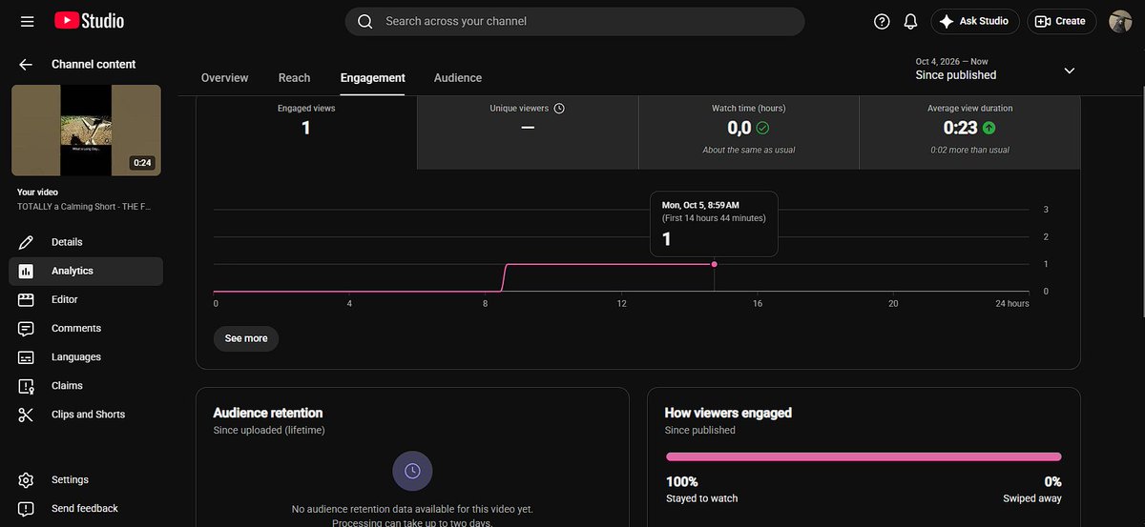Image resolution: width=1145 pixels, height=527 pixels.
Task: Open the account avatar menu
Action: 1120,21
